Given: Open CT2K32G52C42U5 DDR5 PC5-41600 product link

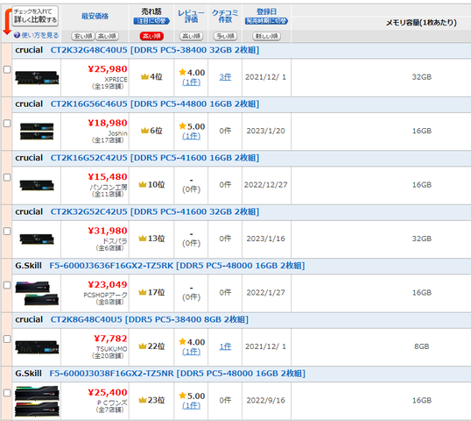Looking at the screenshot, I should [155, 211].
